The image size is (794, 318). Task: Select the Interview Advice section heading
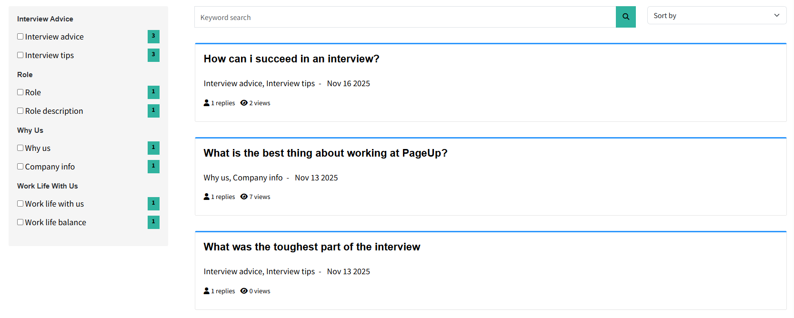45,19
